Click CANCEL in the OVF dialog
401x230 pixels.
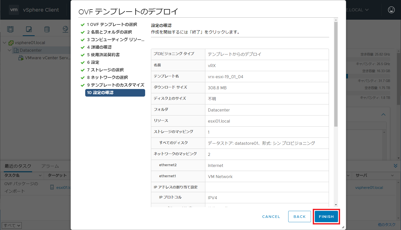click(x=271, y=216)
